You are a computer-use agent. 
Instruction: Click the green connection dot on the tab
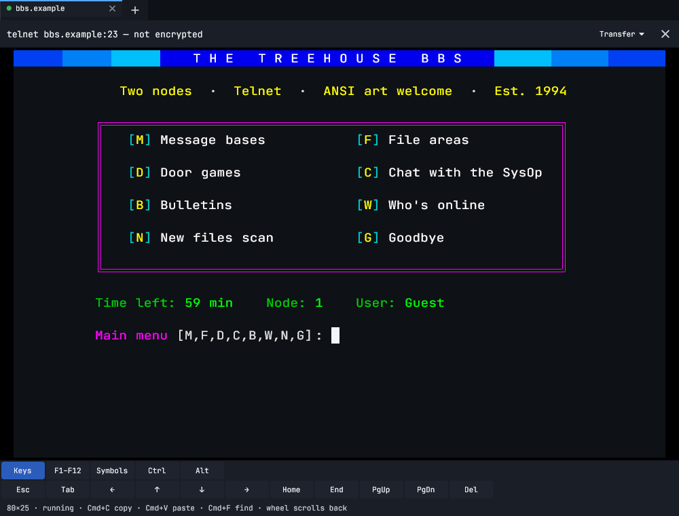(9, 8)
